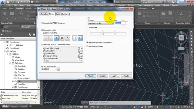This screenshot has height=109, width=194.
Task: Switch to the Display tab
Action: tap(58, 14)
